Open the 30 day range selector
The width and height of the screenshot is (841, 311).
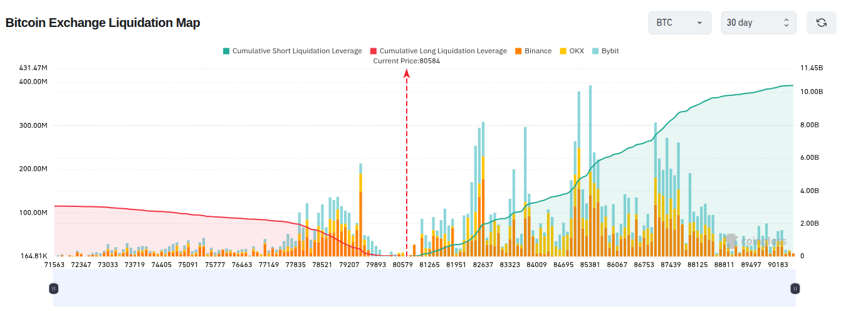point(758,23)
